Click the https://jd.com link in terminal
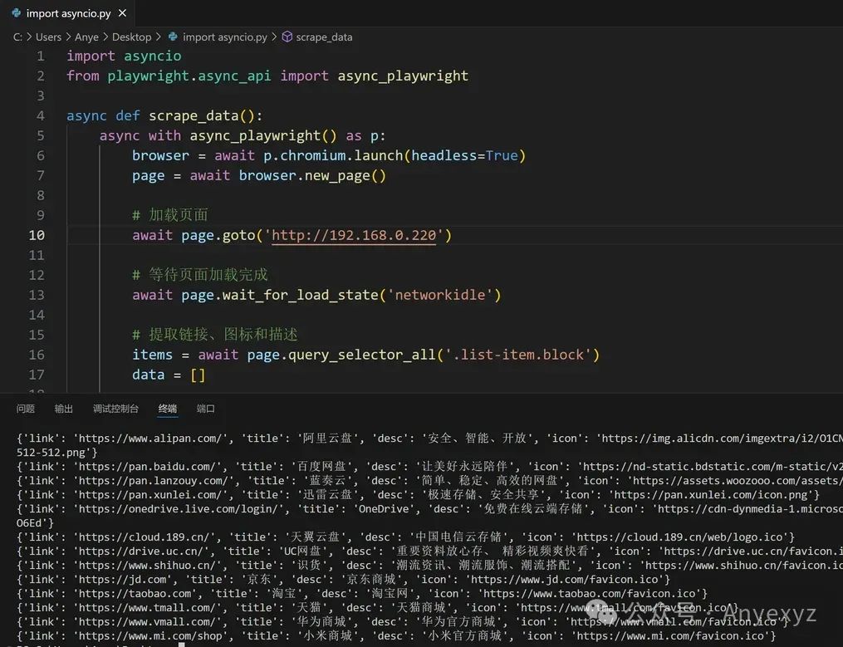 [123, 579]
